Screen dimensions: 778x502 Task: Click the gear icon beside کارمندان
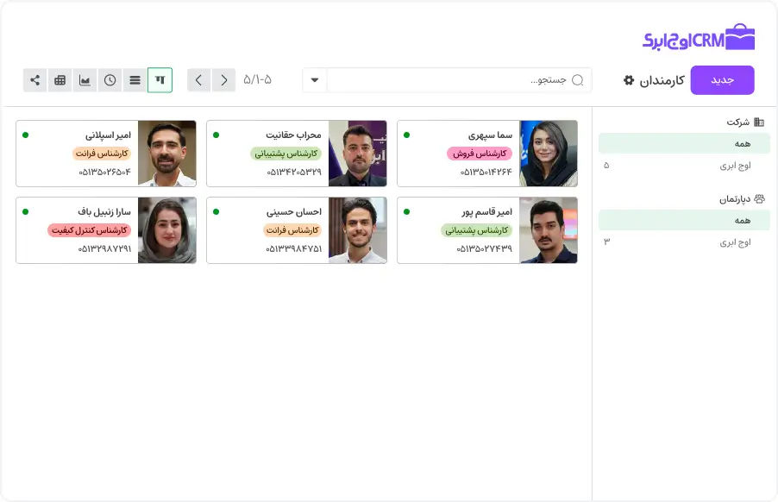click(629, 80)
